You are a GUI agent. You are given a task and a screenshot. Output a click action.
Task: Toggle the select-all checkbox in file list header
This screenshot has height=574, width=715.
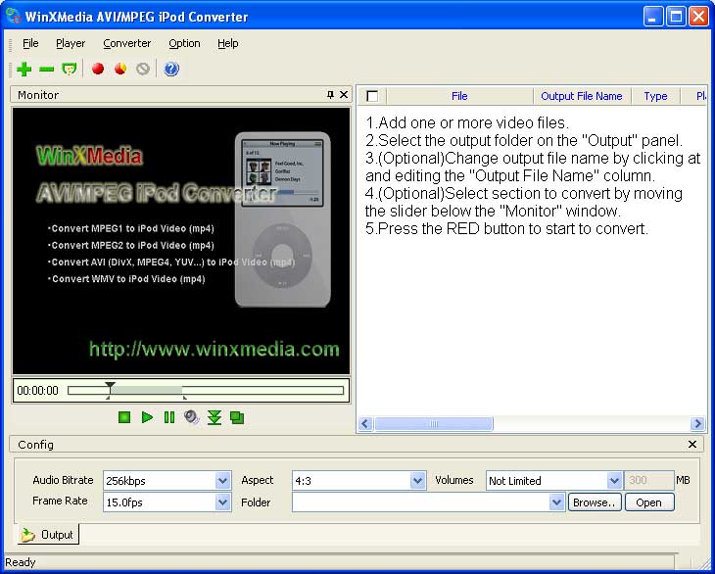372,96
